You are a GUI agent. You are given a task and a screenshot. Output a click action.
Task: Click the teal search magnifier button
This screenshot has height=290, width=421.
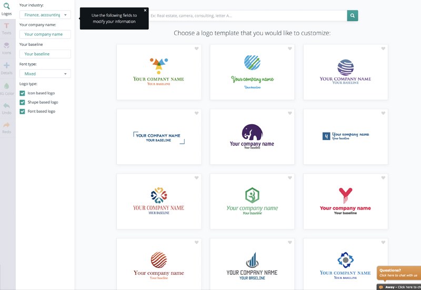point(353,16)
